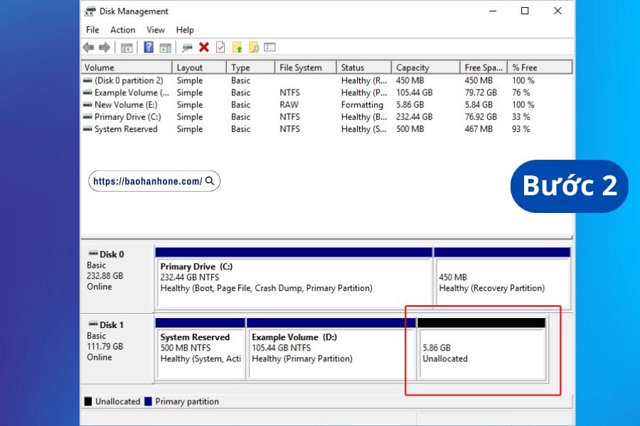Sort by the File System column header

point(304,67)
